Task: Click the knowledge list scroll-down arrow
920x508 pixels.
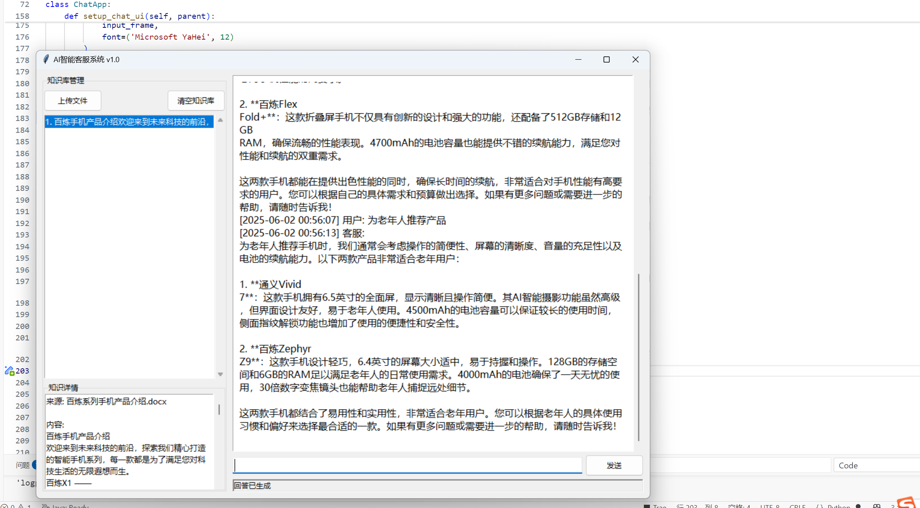Action: (220, 374)
